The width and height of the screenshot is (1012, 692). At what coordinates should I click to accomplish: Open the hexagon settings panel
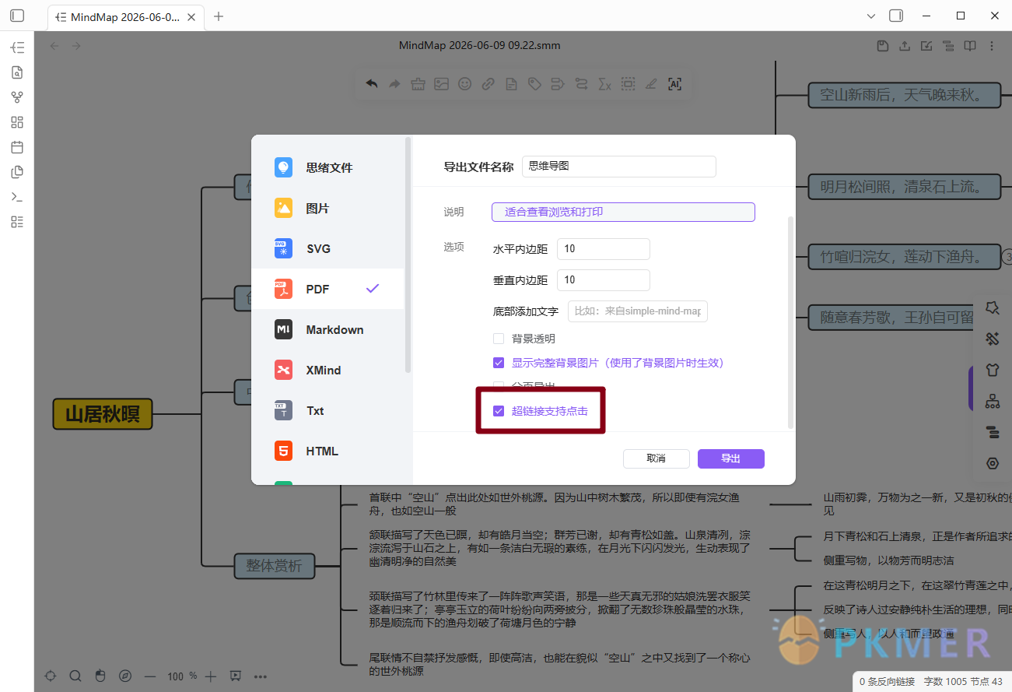click(x=992, y=463)
